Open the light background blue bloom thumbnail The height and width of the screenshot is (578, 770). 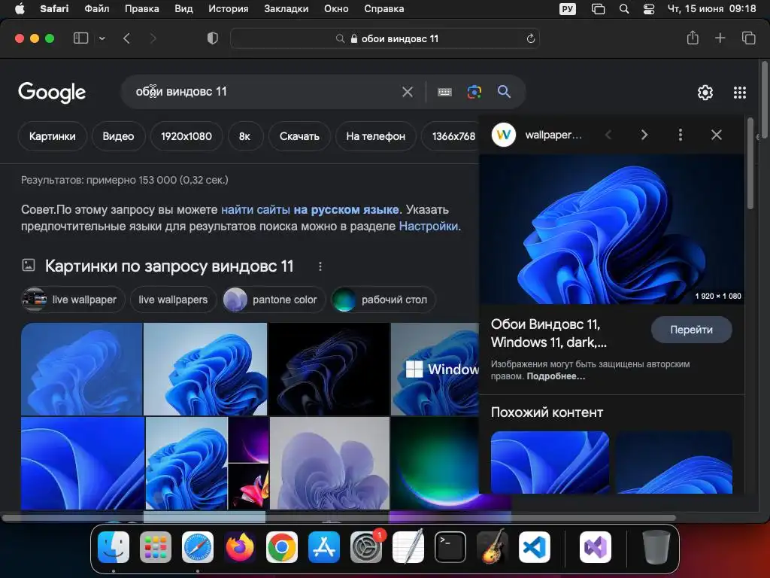[205, 369]
